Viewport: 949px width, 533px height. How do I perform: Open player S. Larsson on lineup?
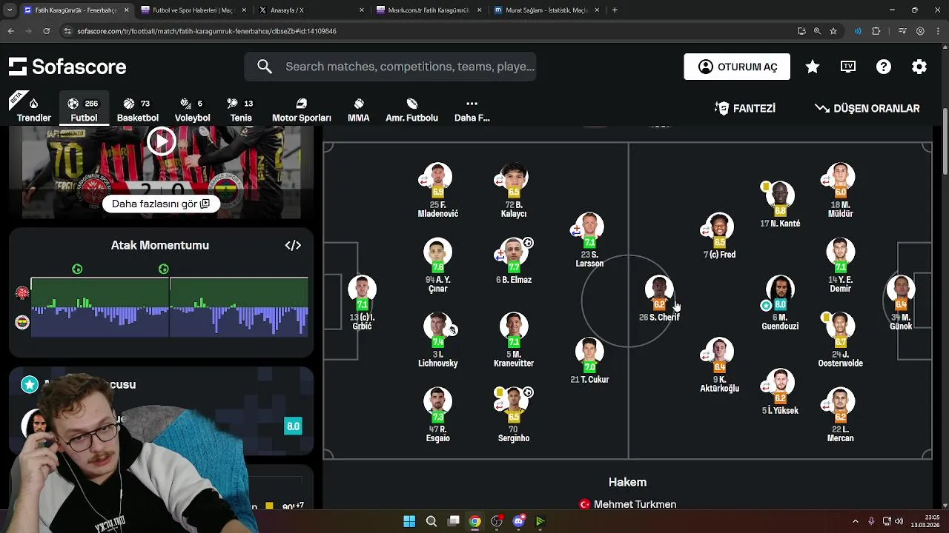pos(589,240)
